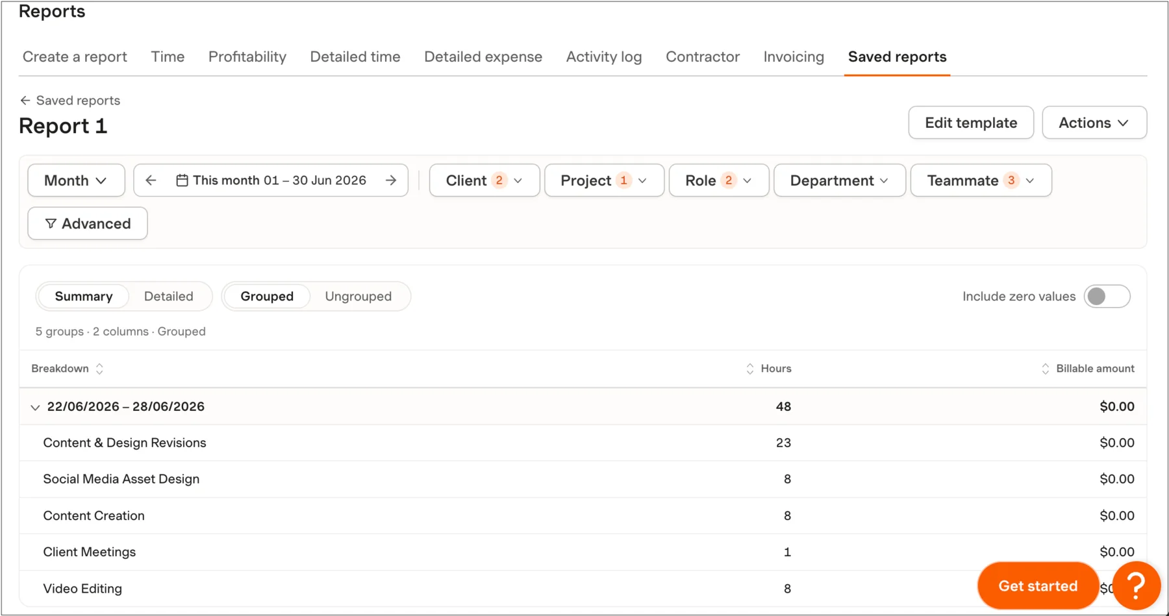Switch to the Activity log tab
Screen dimensions: 1169x616
click(604, 57)
